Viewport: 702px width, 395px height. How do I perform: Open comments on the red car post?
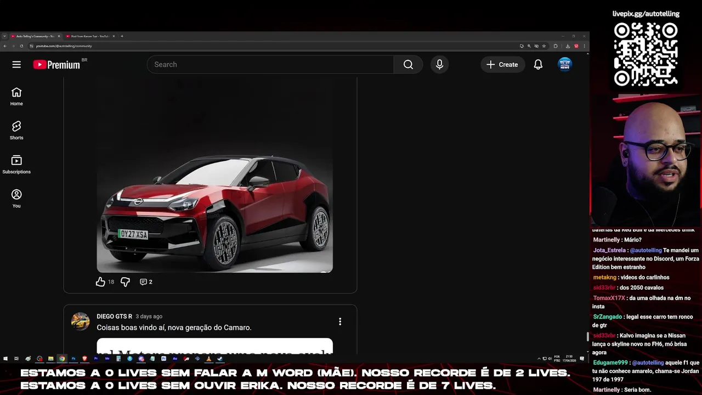tap(146, 282)
